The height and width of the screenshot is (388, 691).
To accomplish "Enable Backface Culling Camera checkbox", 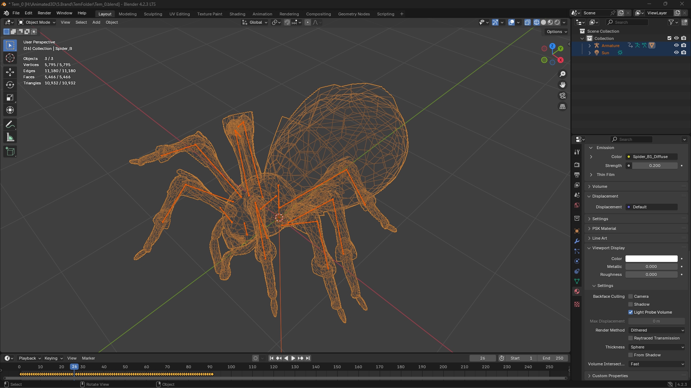I will point(631,296).
